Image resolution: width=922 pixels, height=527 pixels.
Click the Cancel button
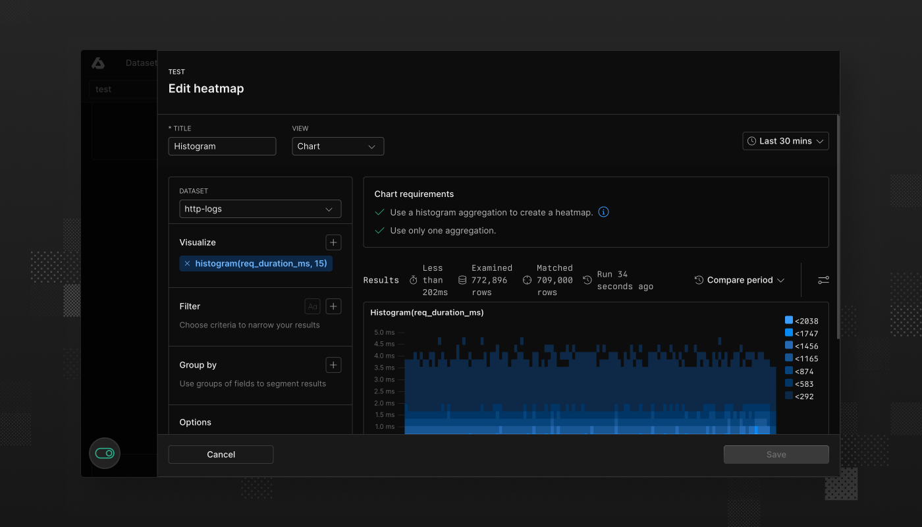tap(221, 454)
